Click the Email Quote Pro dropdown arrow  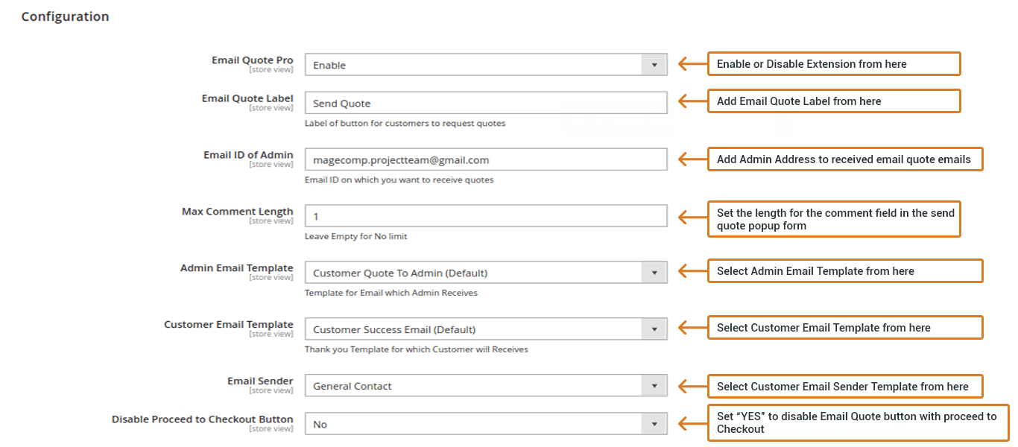(654, 65)
